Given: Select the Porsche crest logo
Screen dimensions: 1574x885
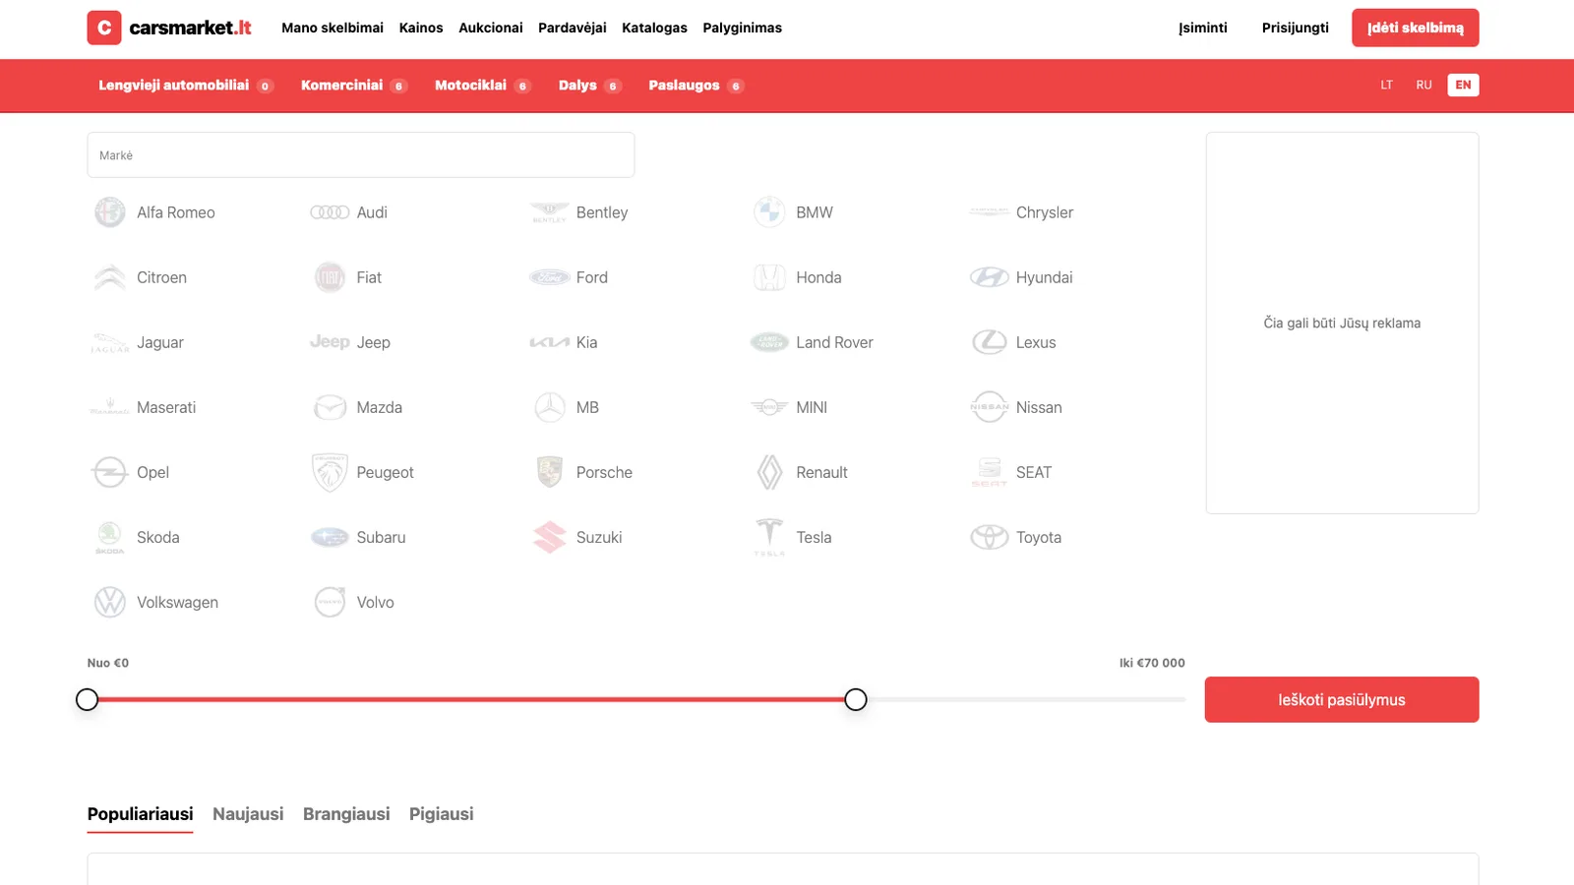Looking at the screenshot, I should pos(549,472).
